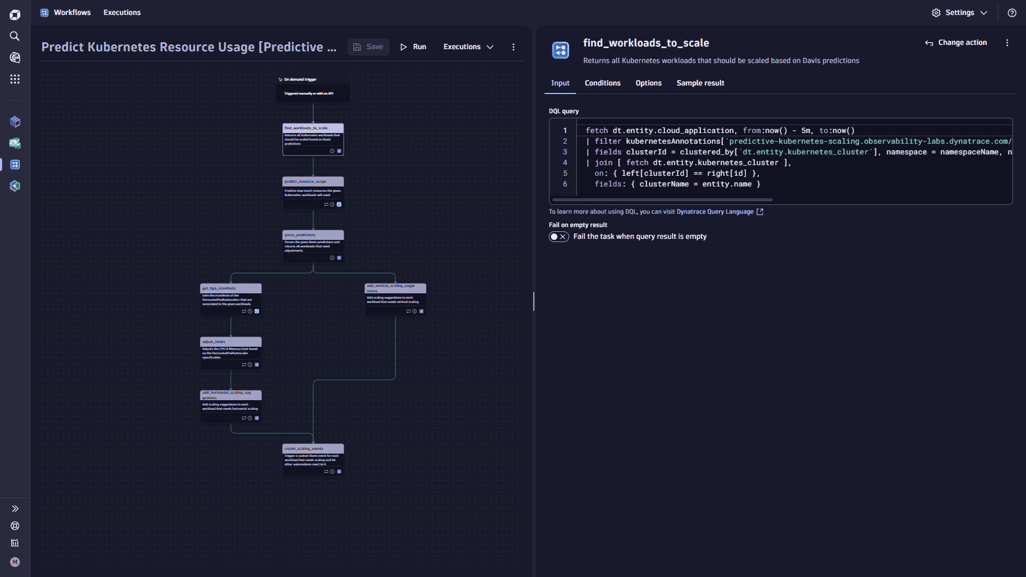Click the task description text in panel

pyautogui.click(x=721, y=61)
